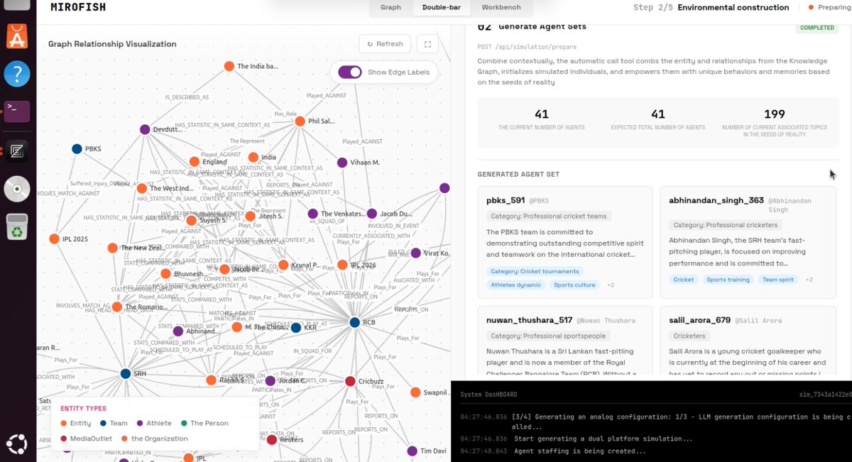852x462 pixels.
Task: Click the POST /api/simulation/prepare text
Action: 527,47
